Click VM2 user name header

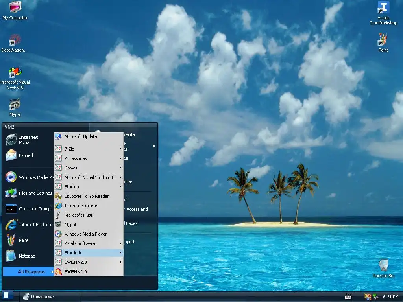9,127
